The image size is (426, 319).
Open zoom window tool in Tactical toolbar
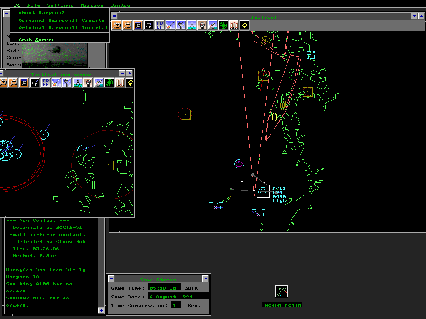pyautogui.click(x=138, y=25)
